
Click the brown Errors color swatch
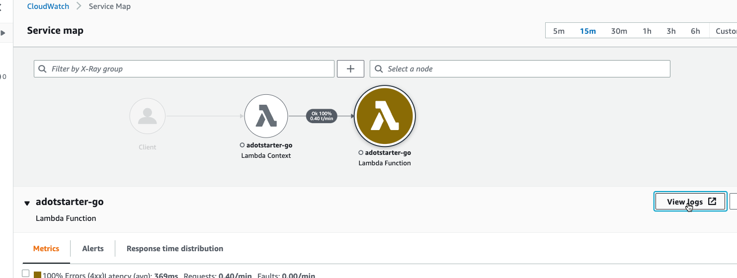tap(37, 275)
